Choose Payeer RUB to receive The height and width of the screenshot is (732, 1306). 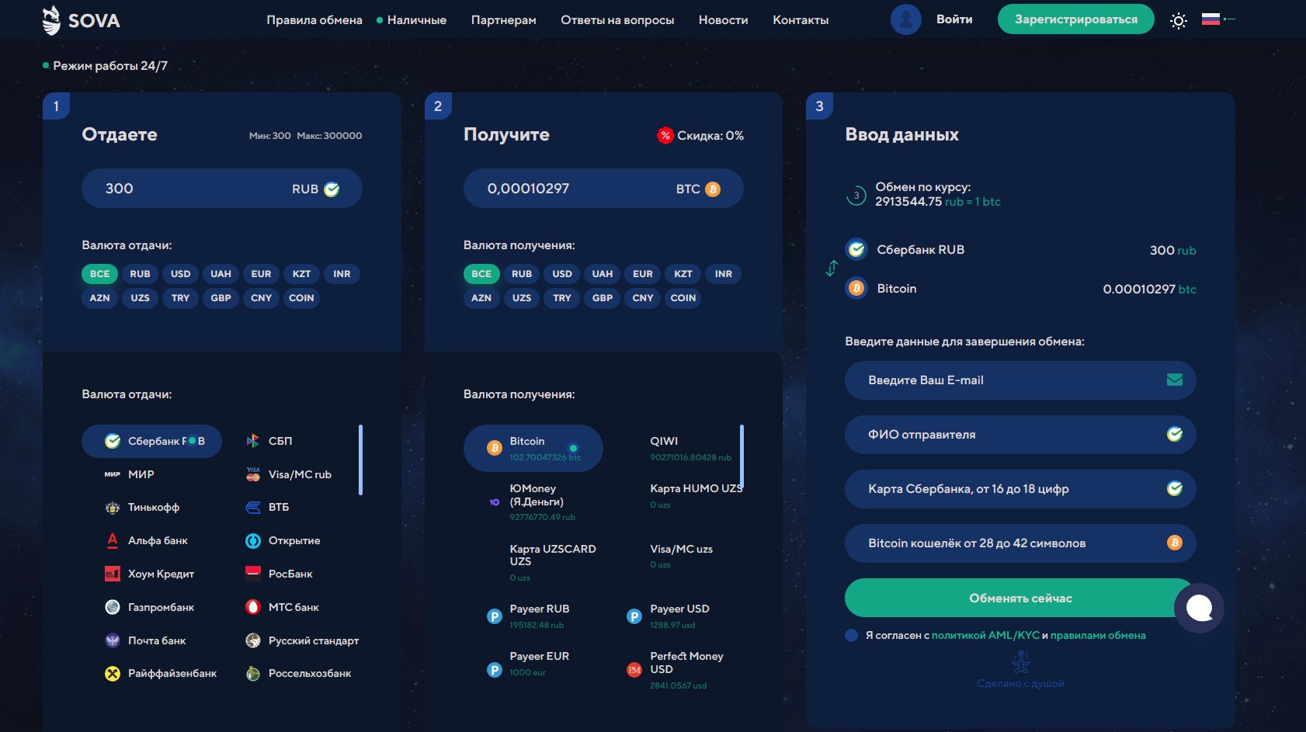pos(529,616)
